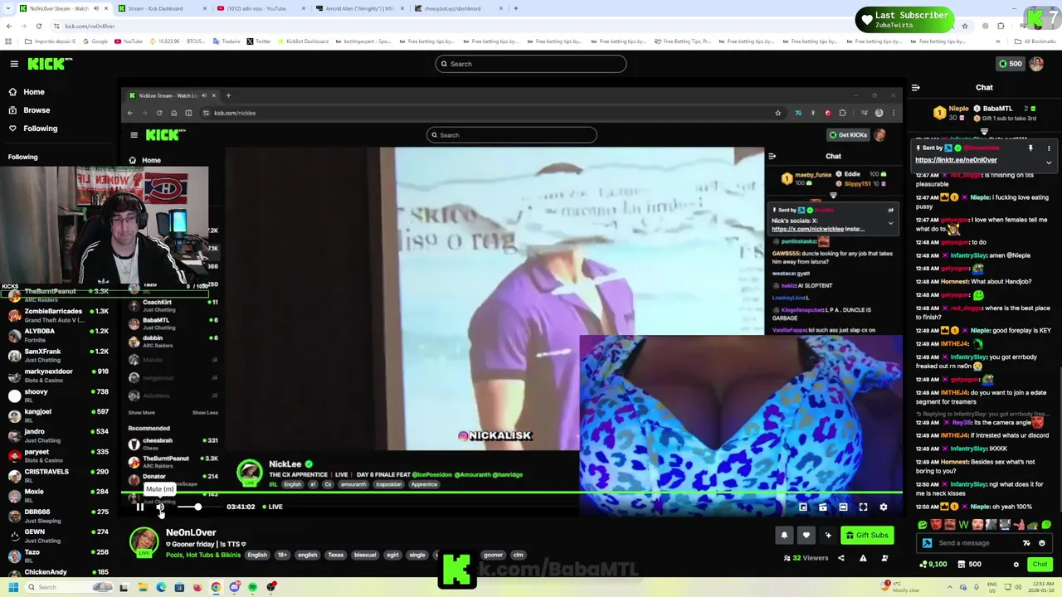The height and width of the screenshot is (597, 1062).
Task: Open player settings gear icon
Action: pyautogui.click(x=883, y=507)
